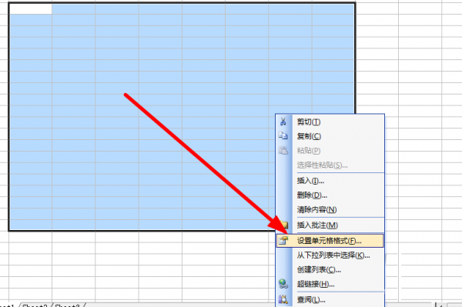Choose 删除(D)... in the context menu

[x=312, y=195]
